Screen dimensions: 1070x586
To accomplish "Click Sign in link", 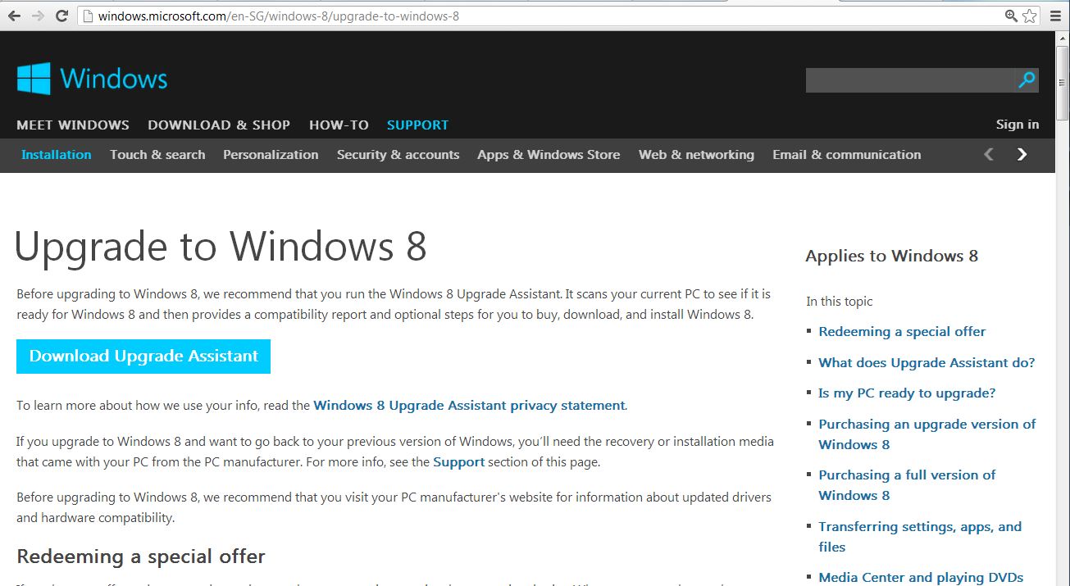I will click(x=1017, y=125).
